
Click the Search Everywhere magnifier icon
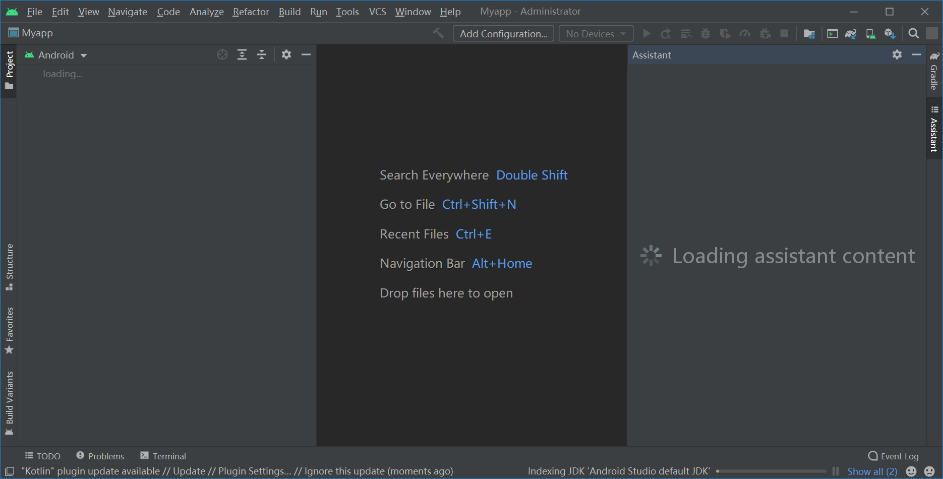tap(913, 34)
